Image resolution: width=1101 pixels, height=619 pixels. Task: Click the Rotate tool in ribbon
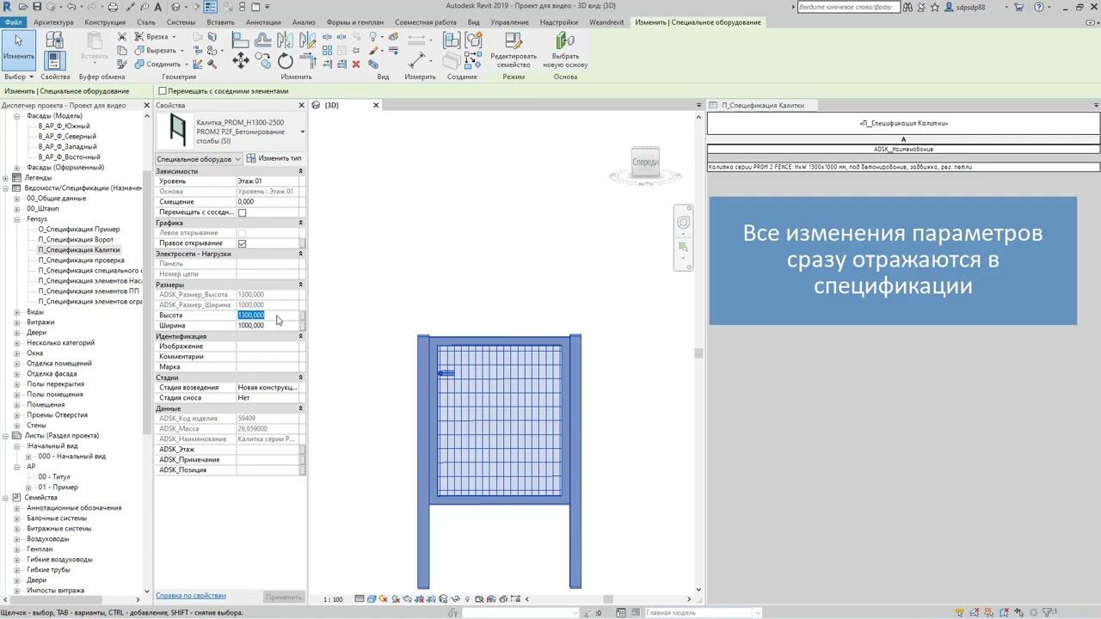pos(286,61)
